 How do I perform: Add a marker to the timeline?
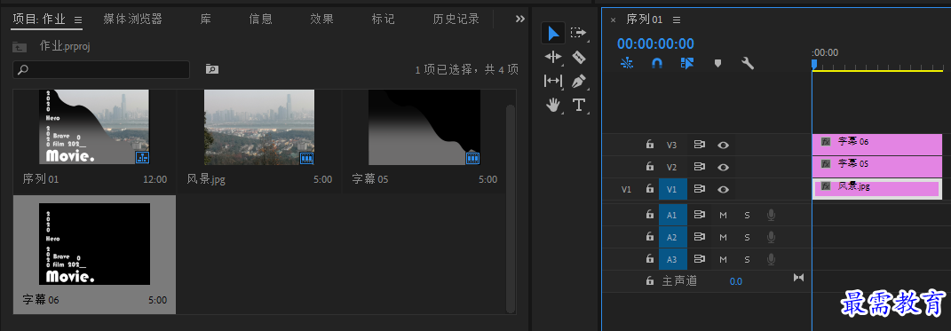pos(717,63)
